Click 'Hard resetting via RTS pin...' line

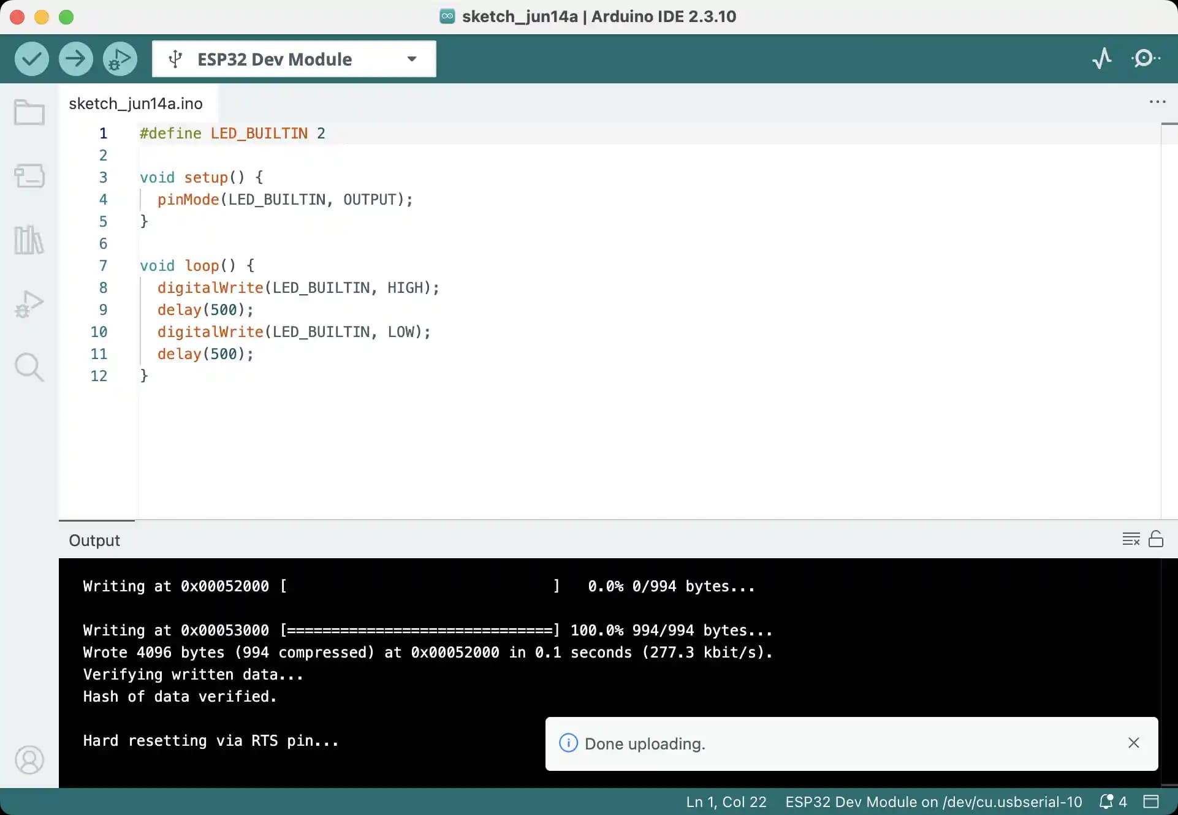pyautogui.click(x=211, y=740)
